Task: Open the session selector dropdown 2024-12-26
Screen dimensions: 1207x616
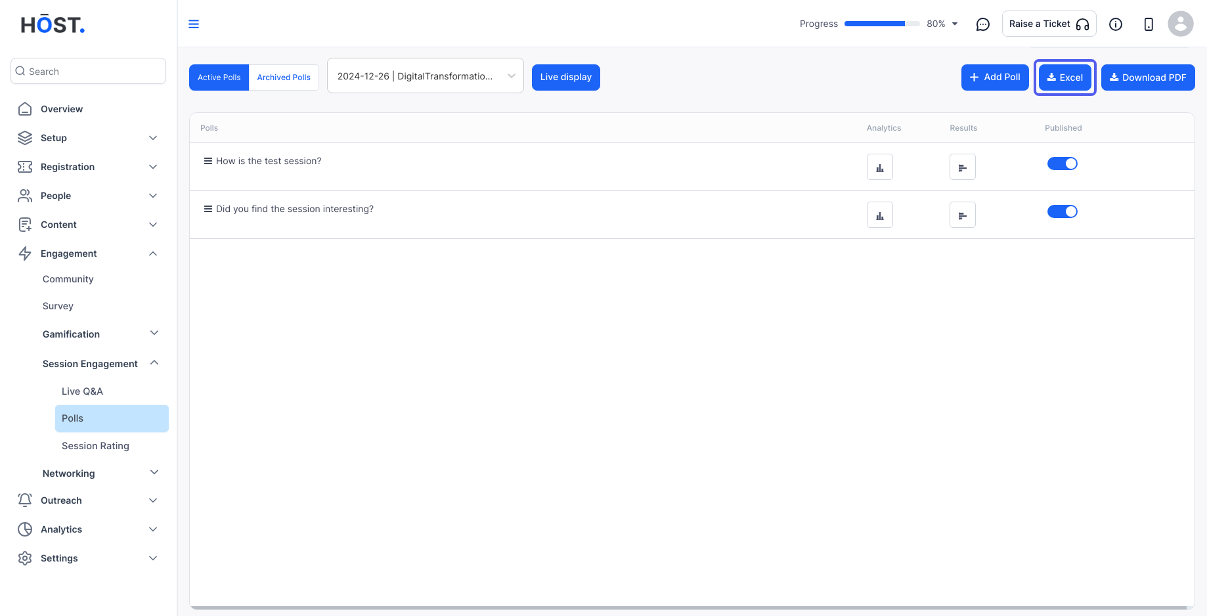Action: pyautogui.click(x=425, y=76)
